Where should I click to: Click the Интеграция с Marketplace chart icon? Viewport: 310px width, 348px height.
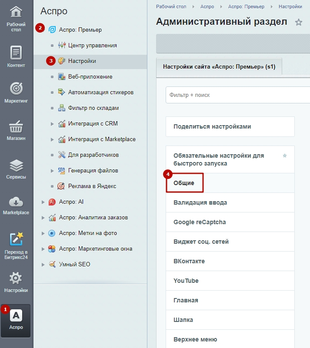tap(62, 139)
